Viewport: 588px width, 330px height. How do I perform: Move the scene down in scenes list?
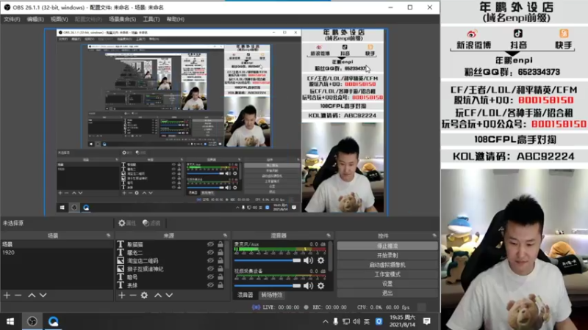click(43, 296)
